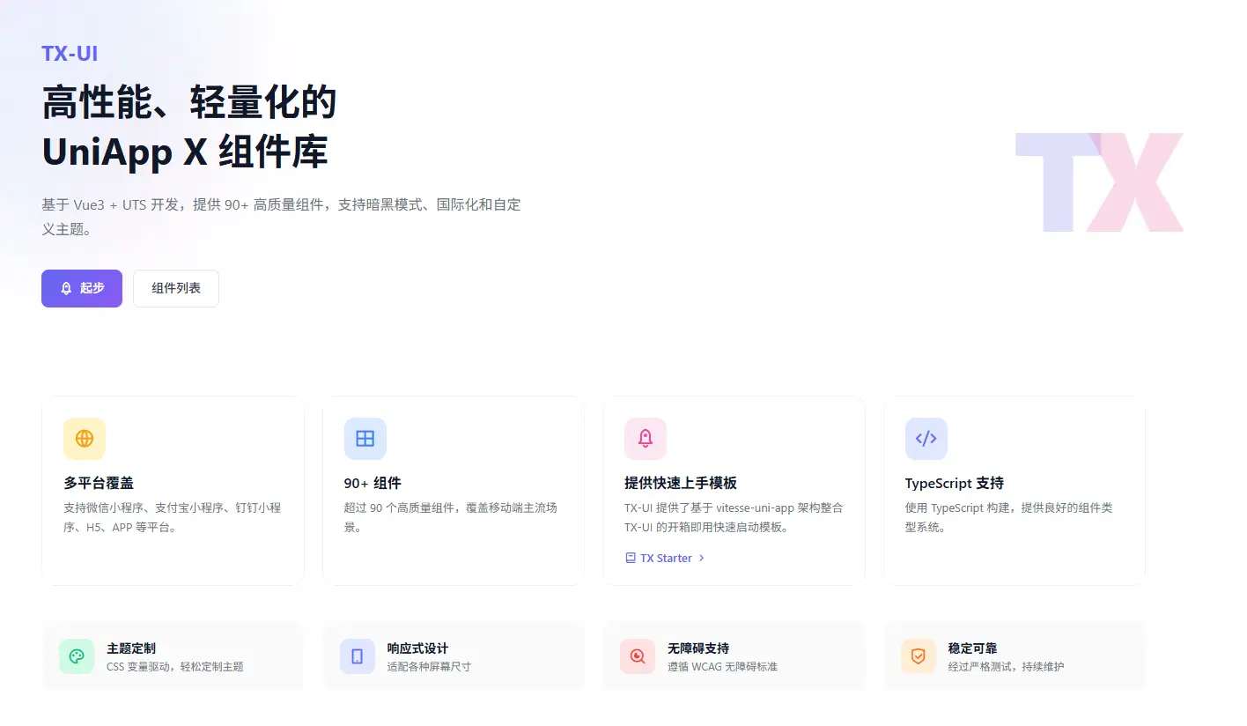Click the TypeScript 支持 card heading
Image resolution: width=1247 pixels, height=726 pixels.
[x=954, y=483]
